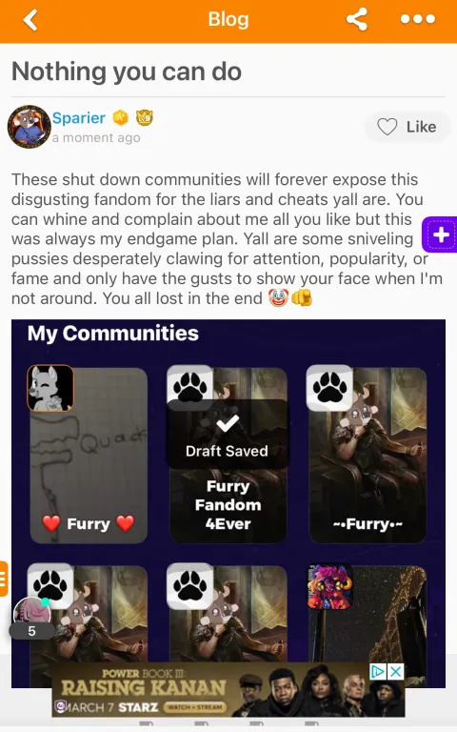The height and width of the screenshot is (732, 457).
Task: Tap the Draft Saved checkmark notification
Action: point(228,435)
